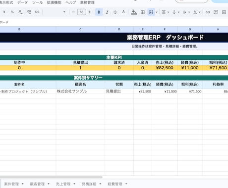Open the 表示形式 menu

(x=6, y=2)
